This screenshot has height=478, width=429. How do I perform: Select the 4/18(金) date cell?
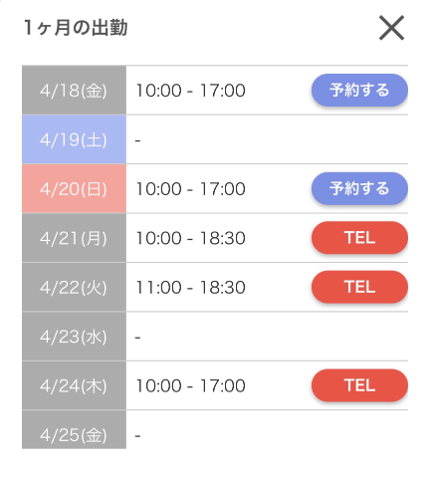coord(74,90)
